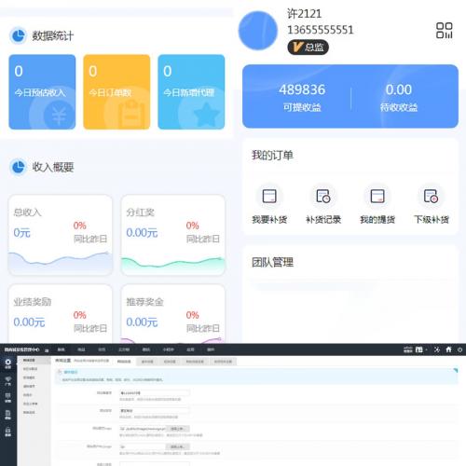The image size is (466, 466).
Task: Click the power logout icon in admin top bar
Action: click(x=459, y=349)
